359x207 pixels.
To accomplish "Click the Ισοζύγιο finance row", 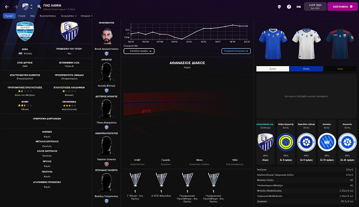I will coord(305,170).
